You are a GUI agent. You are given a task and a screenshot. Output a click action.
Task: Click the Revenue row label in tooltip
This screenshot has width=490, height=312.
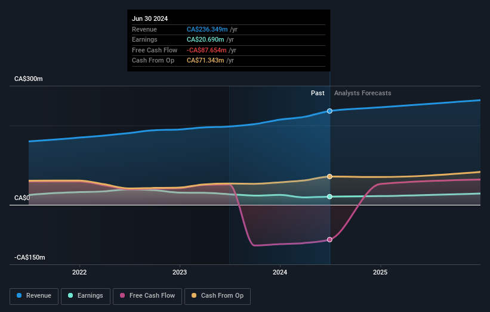(144, 29)
